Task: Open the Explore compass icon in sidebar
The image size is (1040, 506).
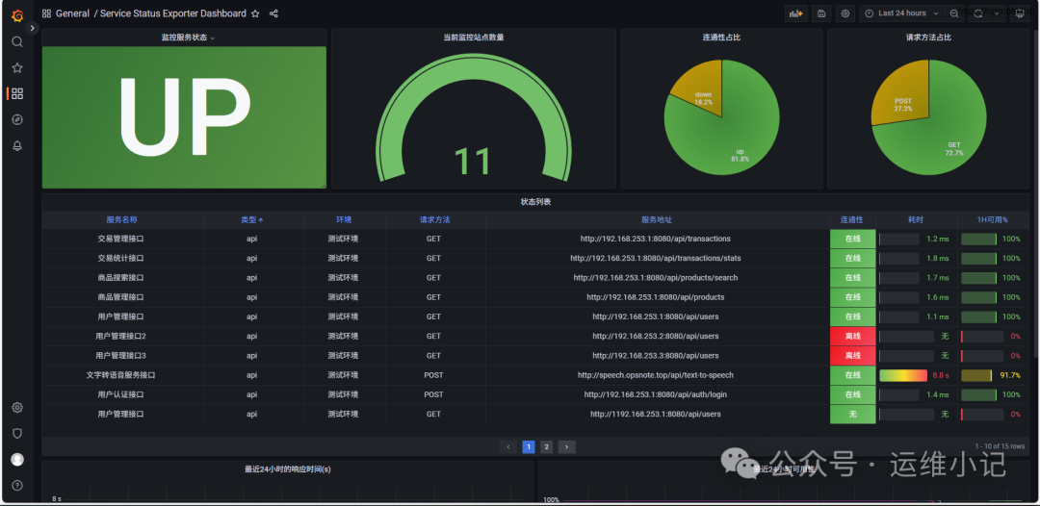Action: (17, 119)
